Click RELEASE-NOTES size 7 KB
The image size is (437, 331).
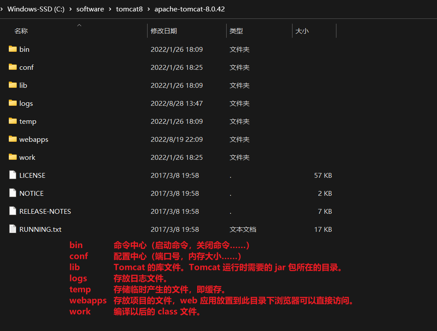click(325, 212)
